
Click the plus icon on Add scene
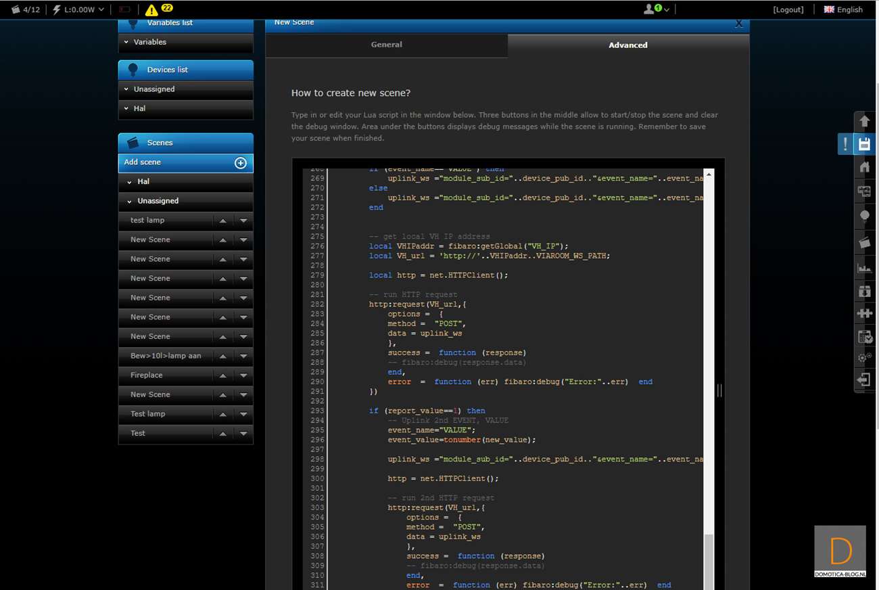240,163
